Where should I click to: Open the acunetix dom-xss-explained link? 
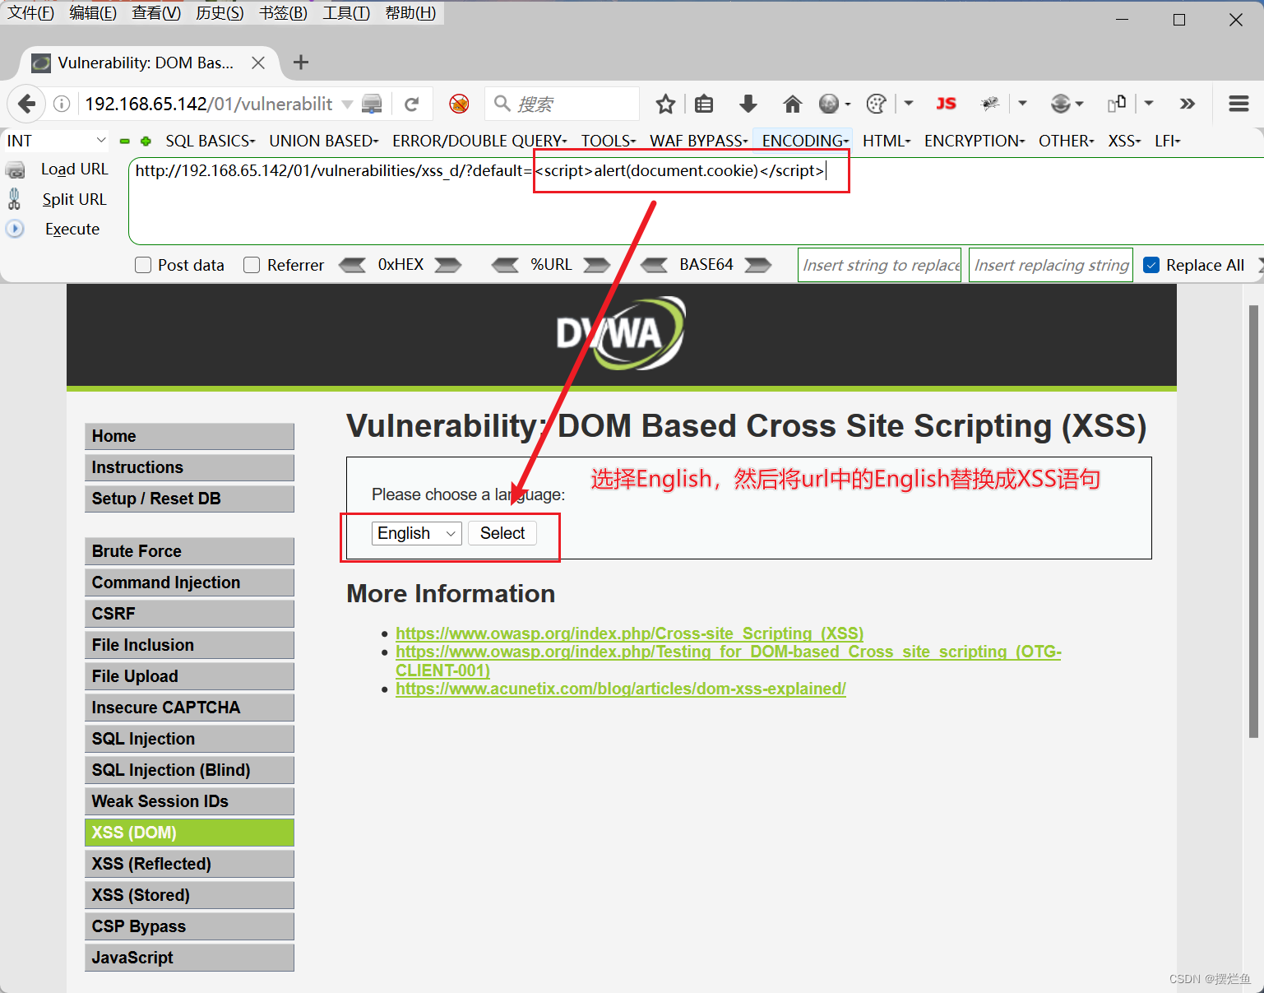(x=621, y=689)
